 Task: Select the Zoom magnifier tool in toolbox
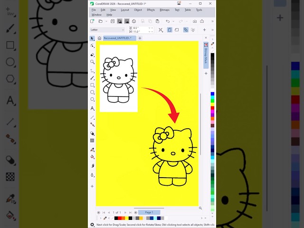[x=92, y=62]
